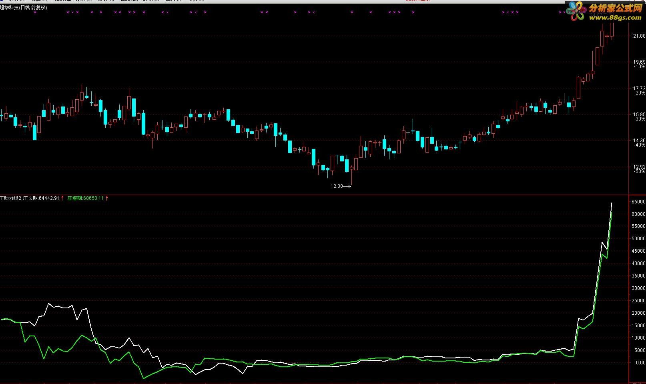
Task: Select the 庄长期:64442.91 indicator value
Action: pyautogui.click(x=41, y=198)
